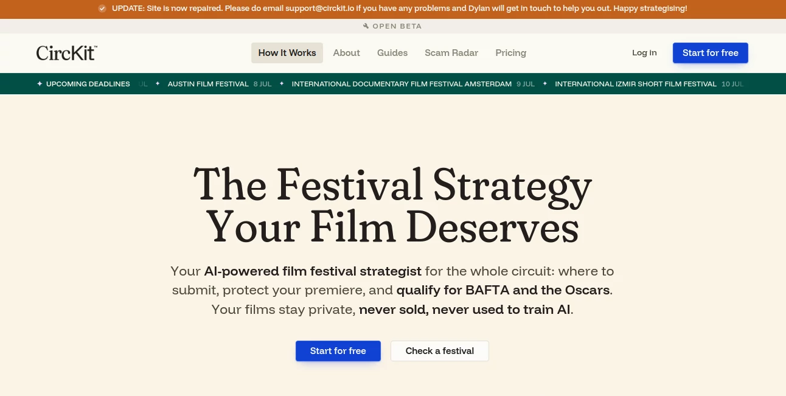Screen dimensions: 786x396
Task: View the Pricing page
Action: [x=511, y=53]
